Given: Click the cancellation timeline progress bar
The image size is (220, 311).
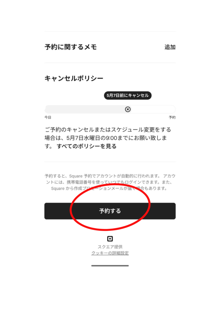Looking at the screenshot, I should pyautogui.click(x=110, y=109).
